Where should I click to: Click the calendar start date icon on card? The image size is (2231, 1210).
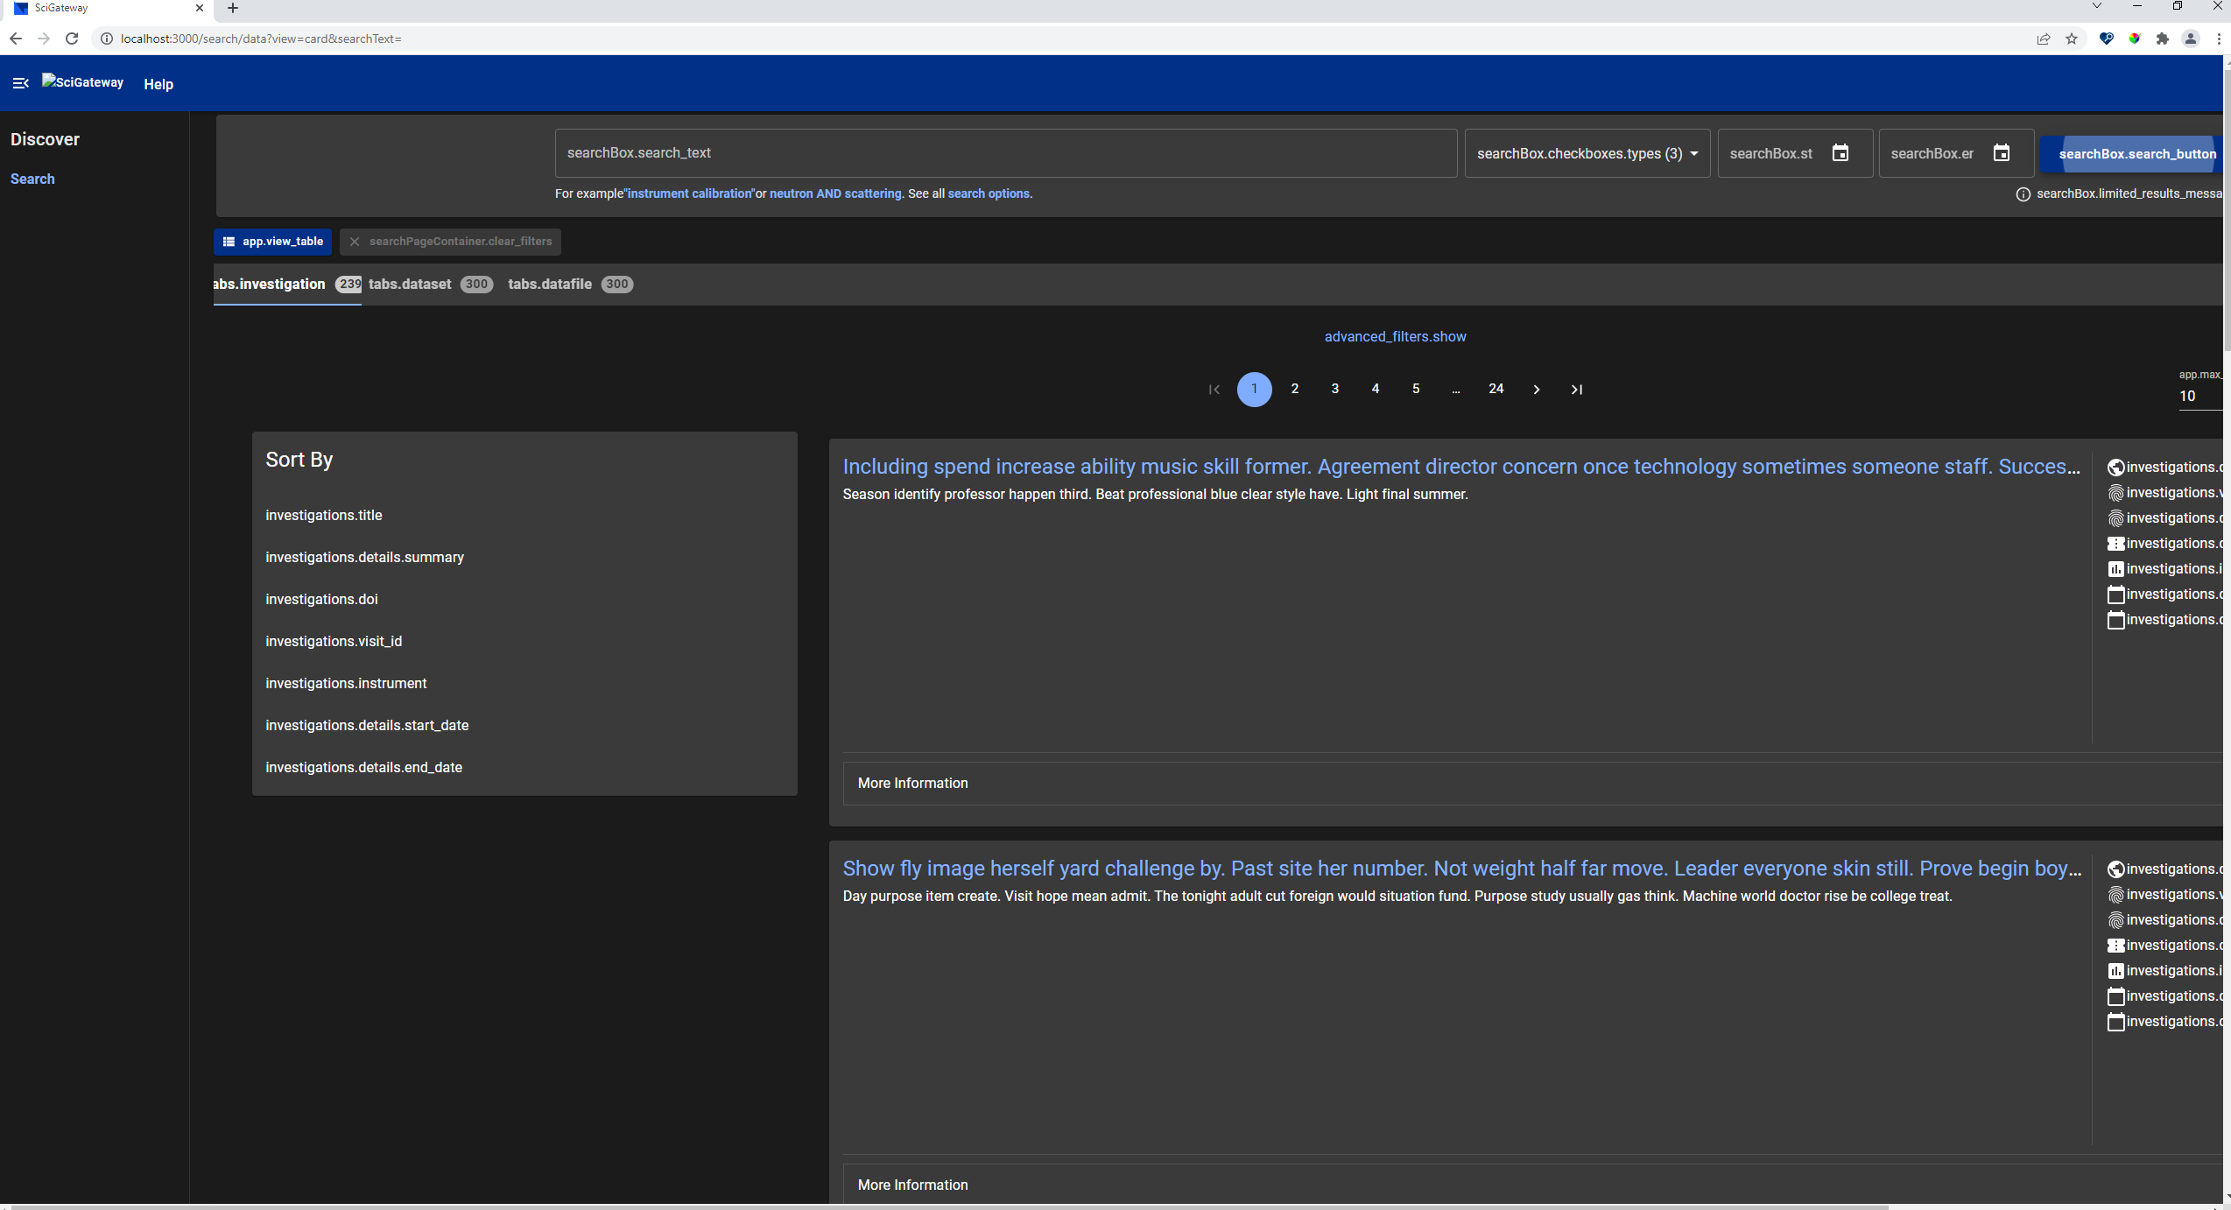(x=2117, y=594)
